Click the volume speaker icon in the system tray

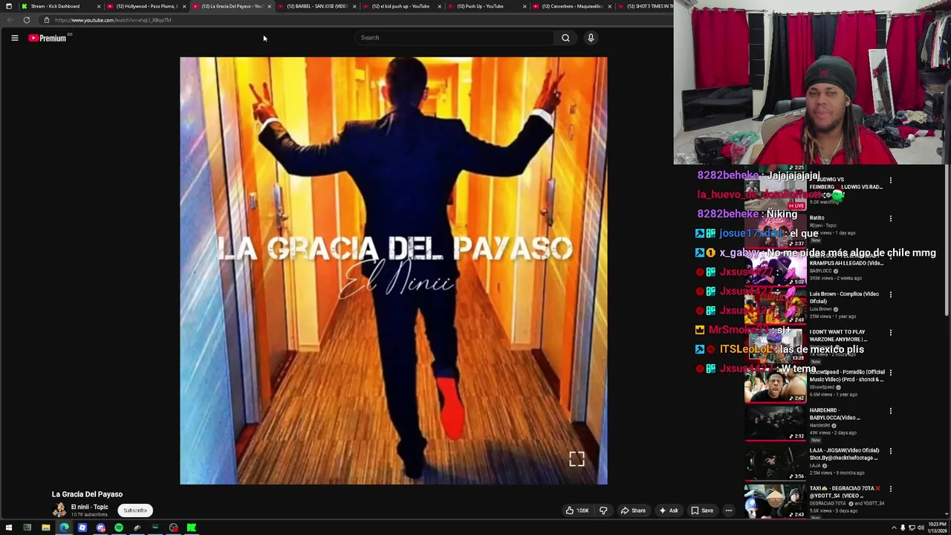(921, 528)
